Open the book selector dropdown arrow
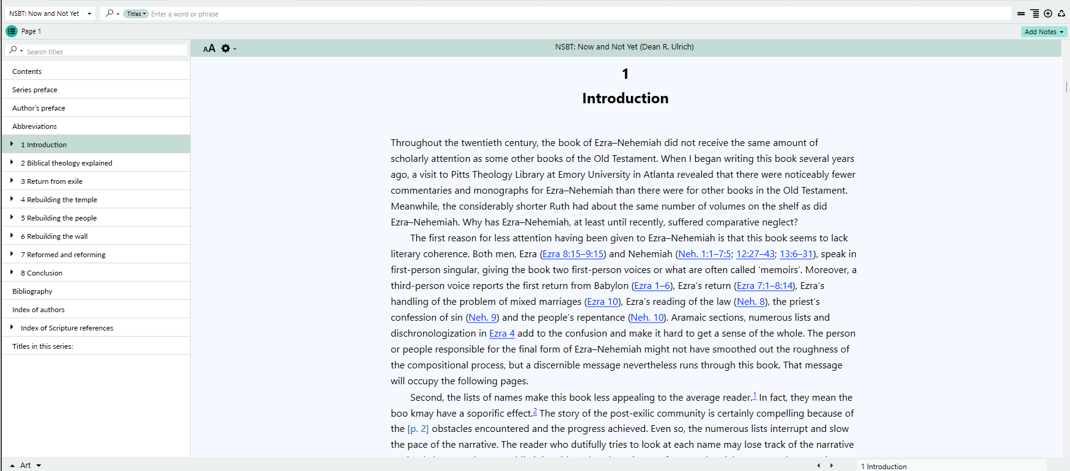This screenshot has height=471, width=1070. [x=89, y=13]
